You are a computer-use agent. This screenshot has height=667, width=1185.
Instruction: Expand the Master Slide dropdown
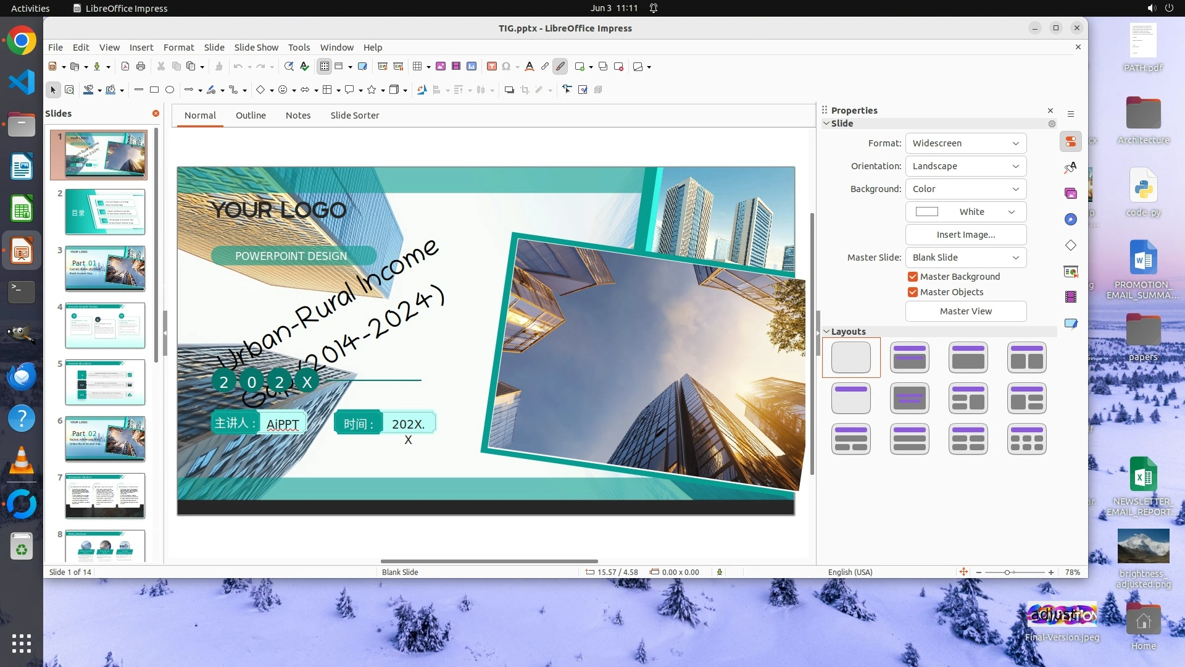pyautogui.click(x=965, y=258)
